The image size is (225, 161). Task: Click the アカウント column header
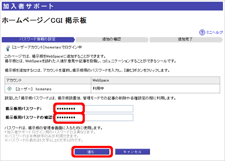[48, 80]
